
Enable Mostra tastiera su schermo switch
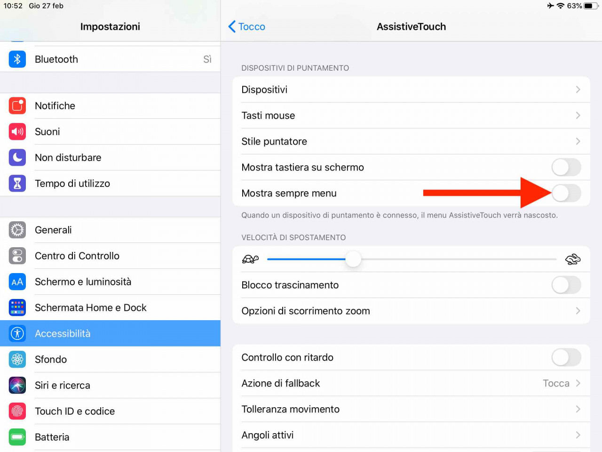566,167
